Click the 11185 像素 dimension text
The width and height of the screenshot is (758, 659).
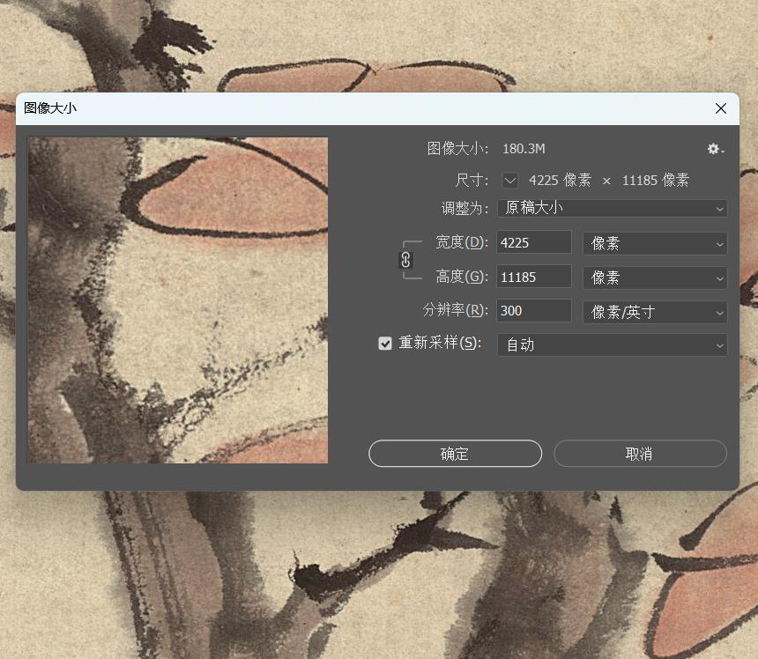coord(655,181)
